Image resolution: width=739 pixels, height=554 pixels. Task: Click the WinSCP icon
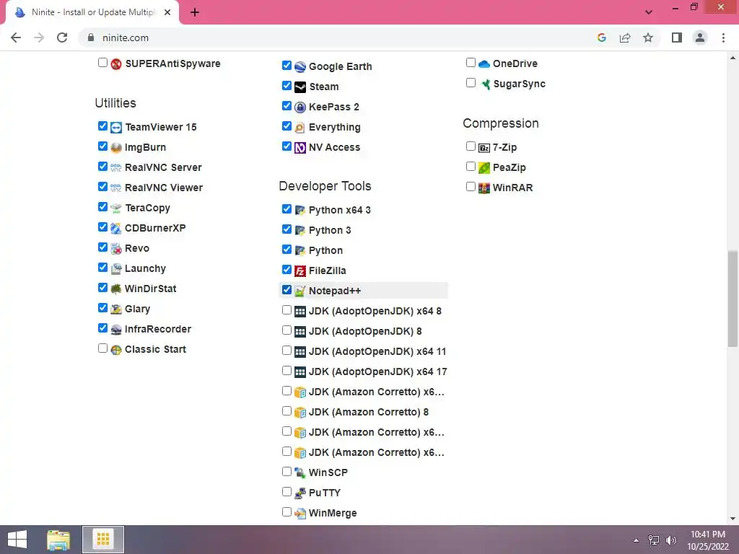click(x=300, y=473)
